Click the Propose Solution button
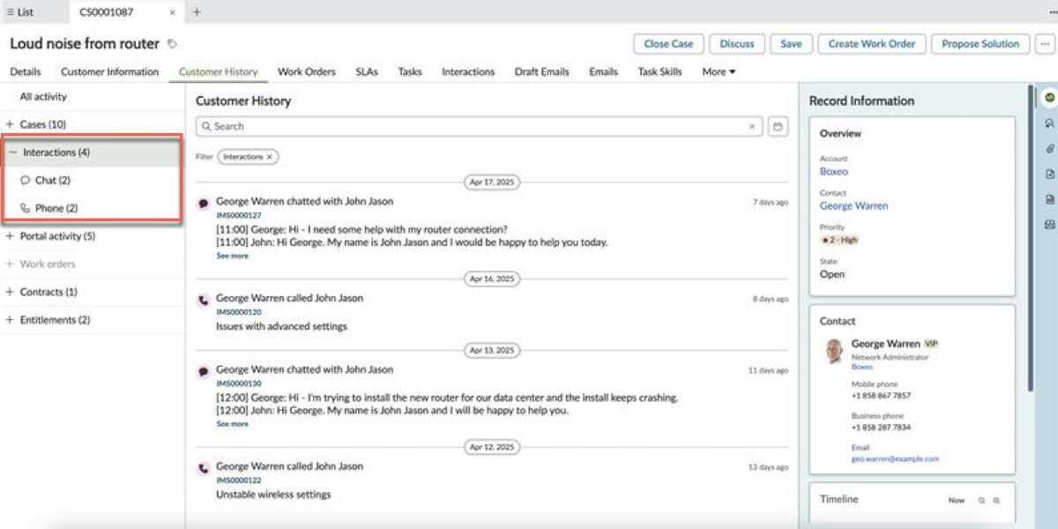 980,44
